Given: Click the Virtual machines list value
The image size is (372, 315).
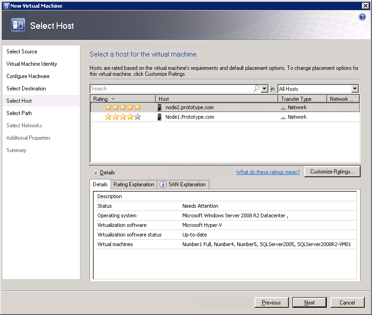Looking at the screenshot, I should point(266,244).
